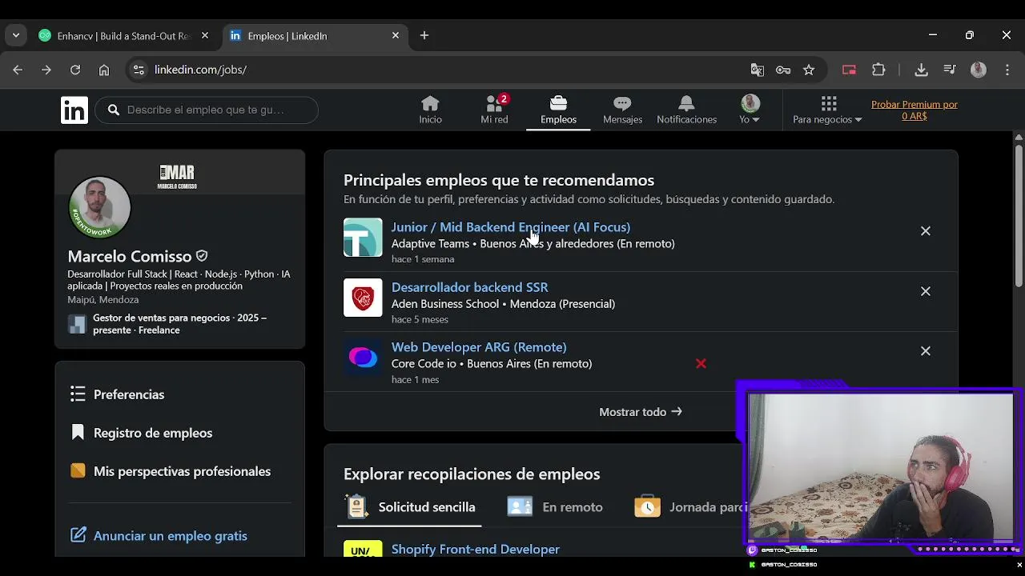This screenshot has height=576, width=1025.
Task: Open Junior / Mid Backend Engineer (AI Focus) listing
Action: [510, 227]
